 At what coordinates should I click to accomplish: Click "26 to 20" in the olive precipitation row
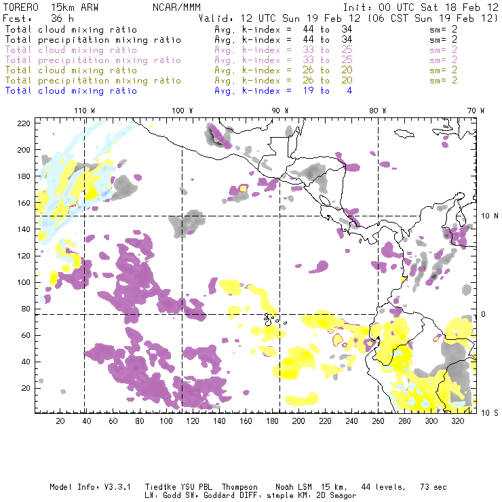point(328,80)
